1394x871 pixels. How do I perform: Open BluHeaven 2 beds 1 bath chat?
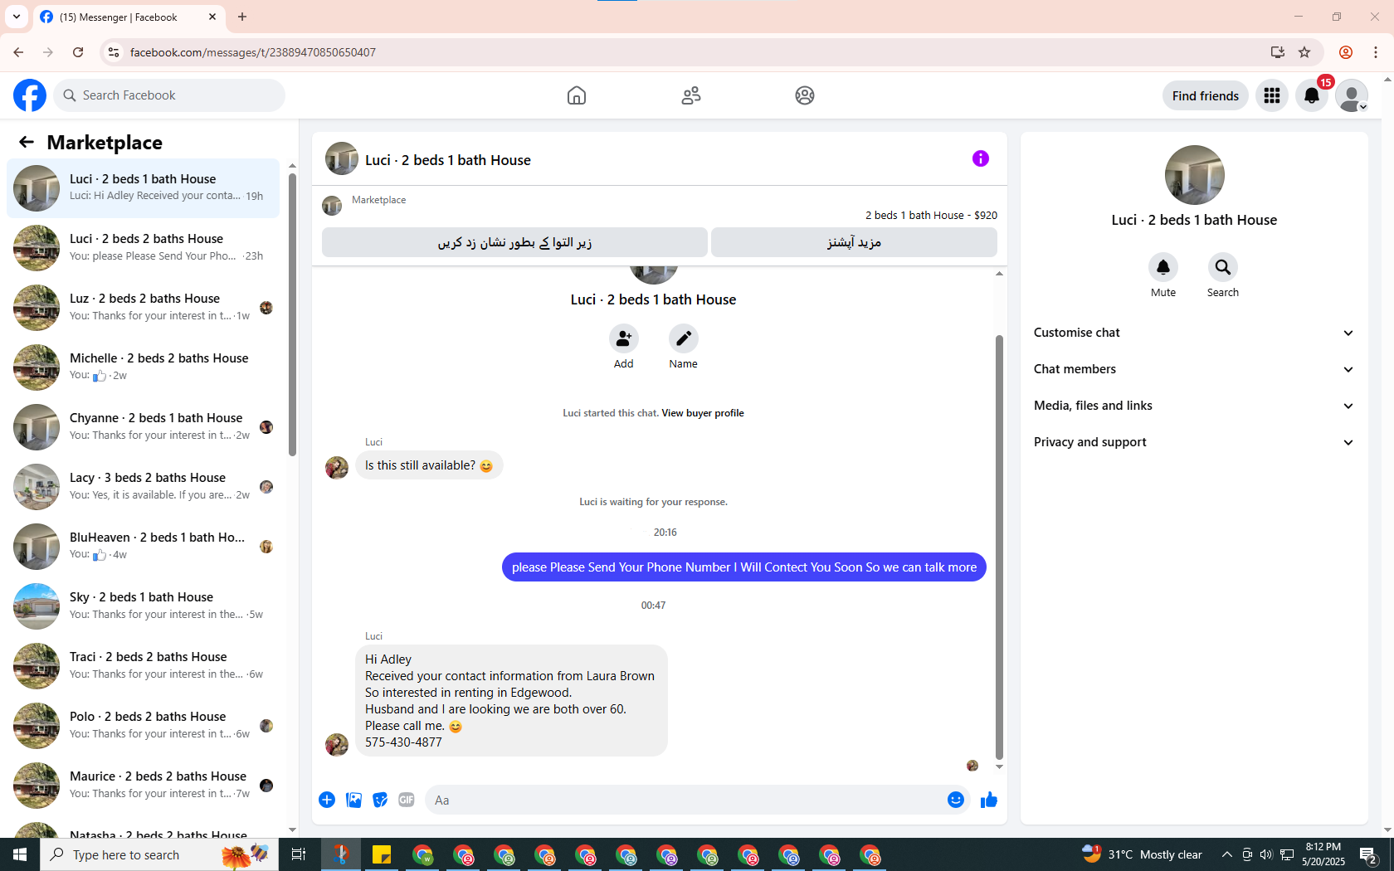[143, 547]
